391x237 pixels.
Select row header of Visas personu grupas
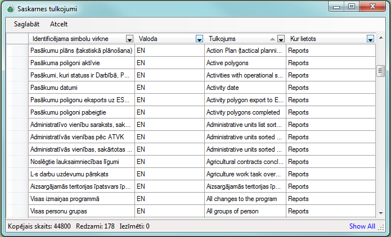pos(17,212)
